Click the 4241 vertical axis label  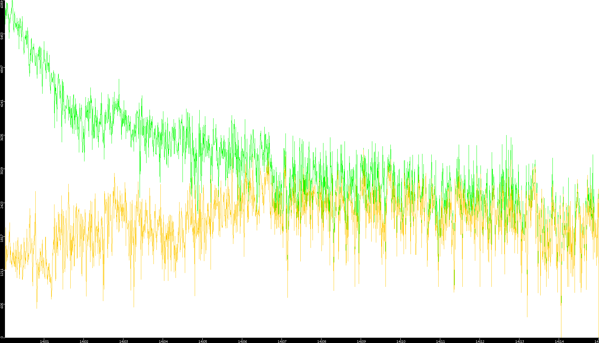tap(2, 103)
